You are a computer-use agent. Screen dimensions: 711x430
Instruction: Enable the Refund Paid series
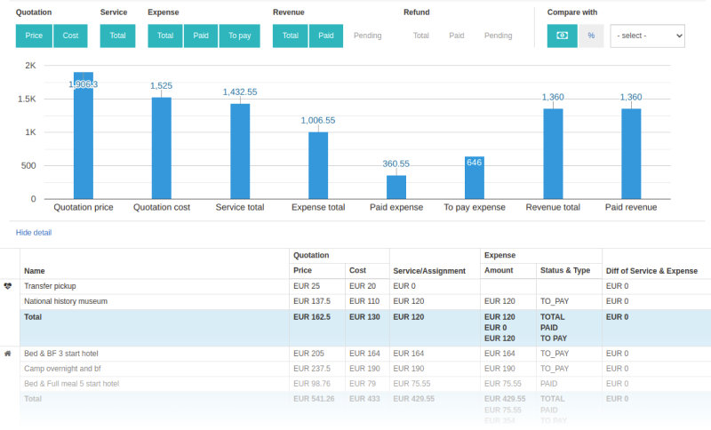tap(457, 36)
